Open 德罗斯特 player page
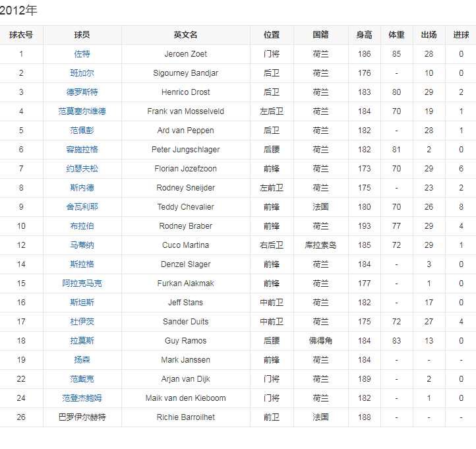The image size is (476, 449). 82,92
